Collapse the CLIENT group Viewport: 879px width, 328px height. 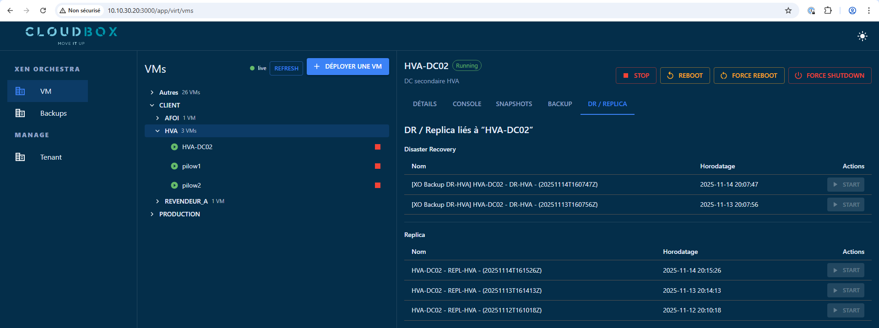[x=152, y=105]
